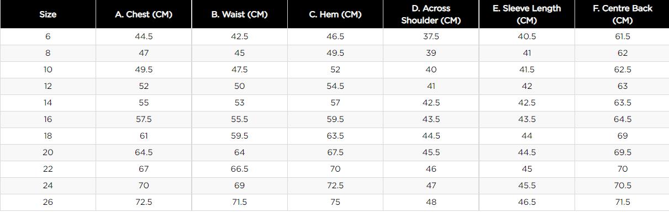This screenshot has height=212, width=669.
Task: Click hem value 67.5 in size 20 row
Action: [335, 152]
